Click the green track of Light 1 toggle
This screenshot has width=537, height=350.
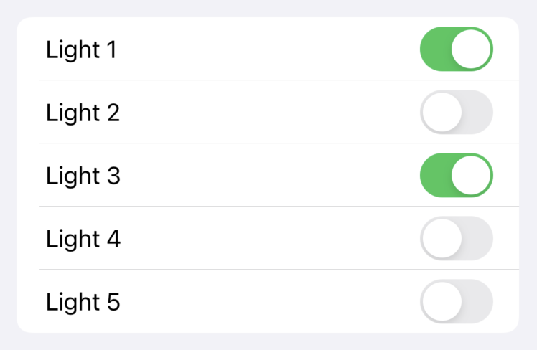[x=435, y=49]
